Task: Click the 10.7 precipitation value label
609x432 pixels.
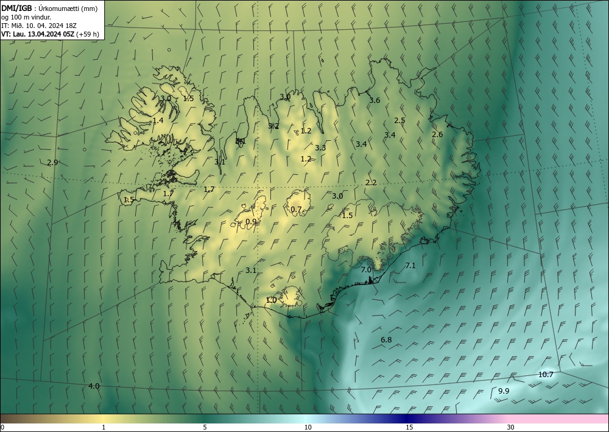Action: 546,375
